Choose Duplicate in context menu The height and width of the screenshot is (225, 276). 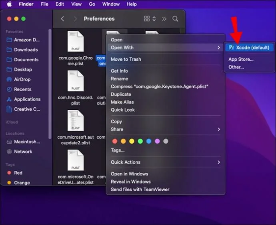pyautogui.click(x=121, y=94)
